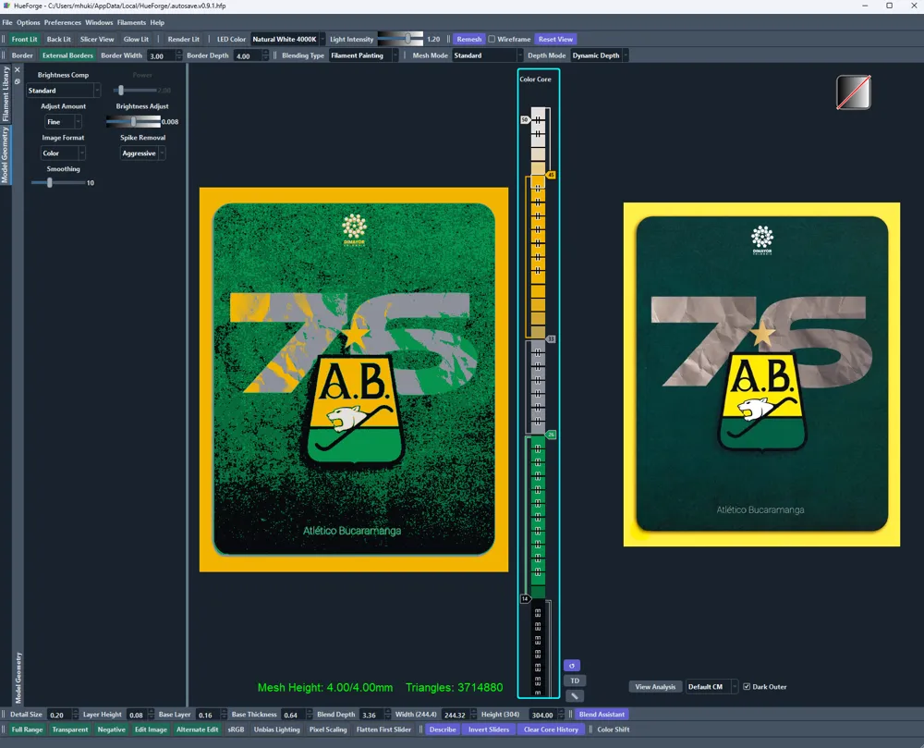Open Depth Mode dropdown Dynamic Depth
This screenshot has height=748, width=924.
pos(600,55)
